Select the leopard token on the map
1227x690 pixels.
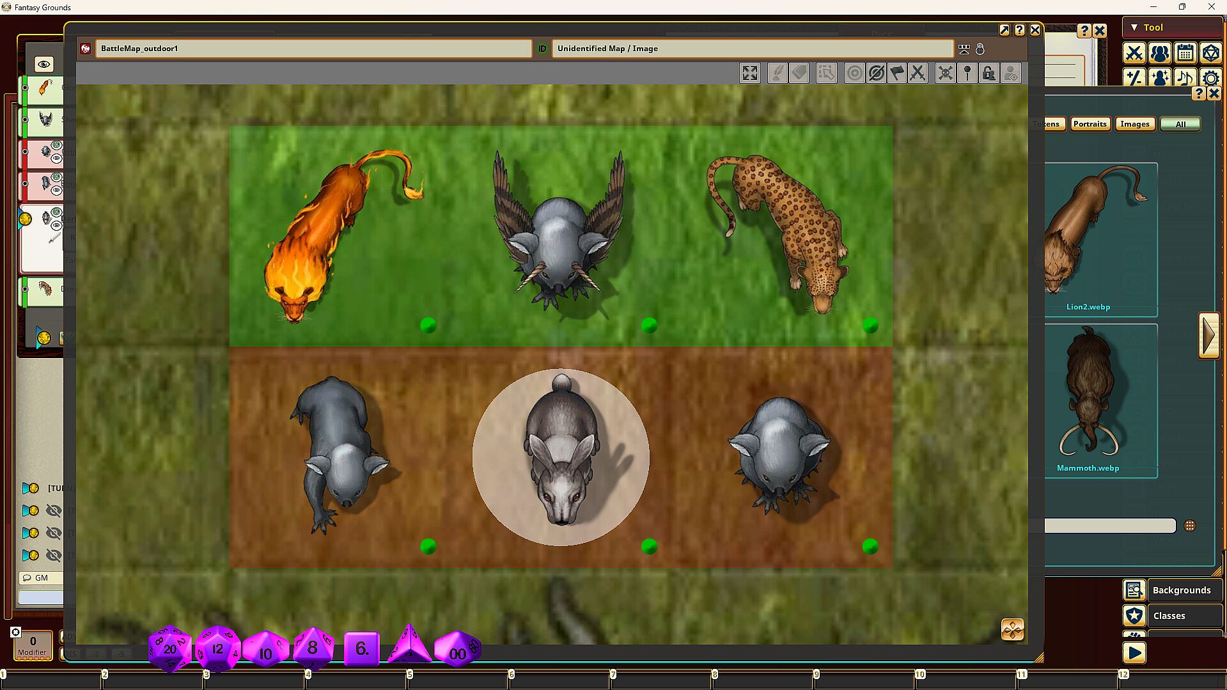(x=777, y=233)
